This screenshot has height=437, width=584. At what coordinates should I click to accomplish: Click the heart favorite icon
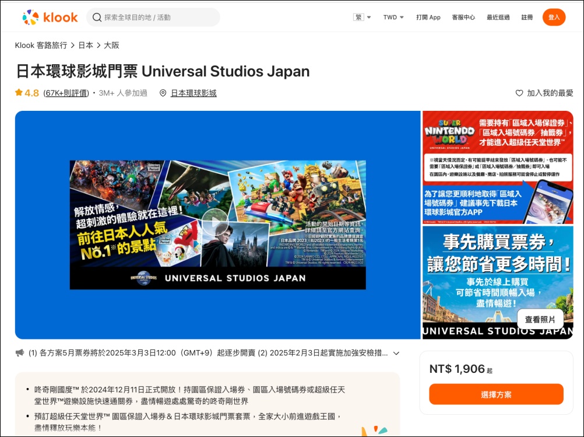point(519,93)
